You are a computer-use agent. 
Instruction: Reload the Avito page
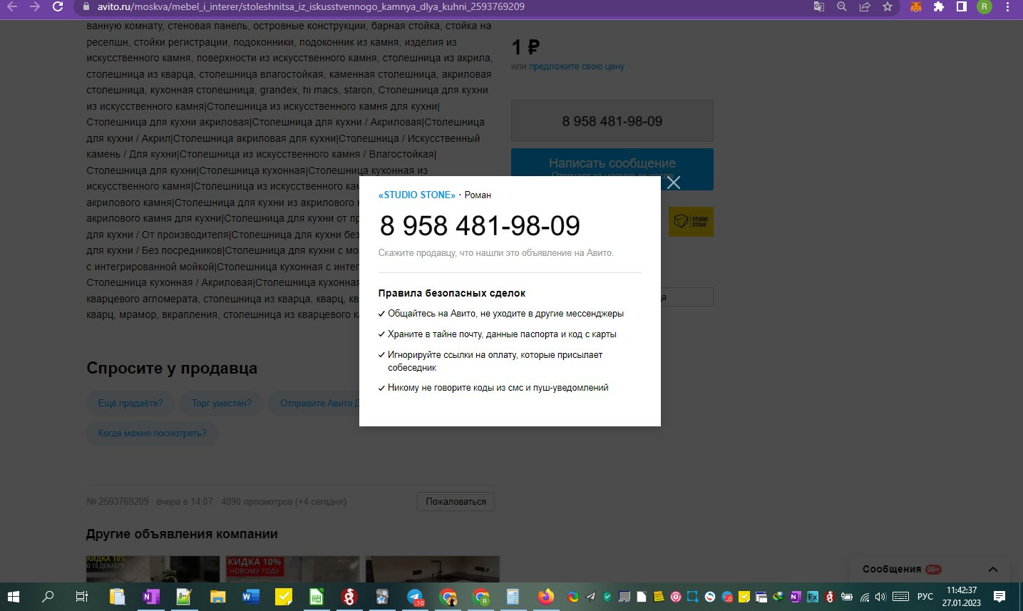58,6
